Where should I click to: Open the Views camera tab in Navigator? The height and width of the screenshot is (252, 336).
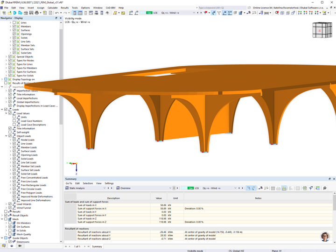click(x=20, y=246)
